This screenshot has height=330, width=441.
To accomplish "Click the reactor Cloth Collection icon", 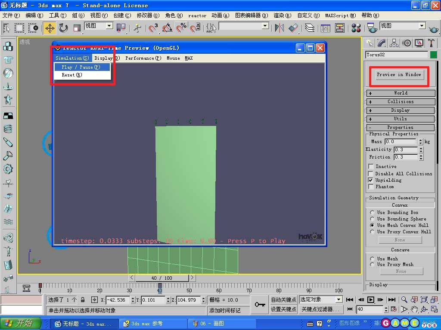I will pos(8,60).
